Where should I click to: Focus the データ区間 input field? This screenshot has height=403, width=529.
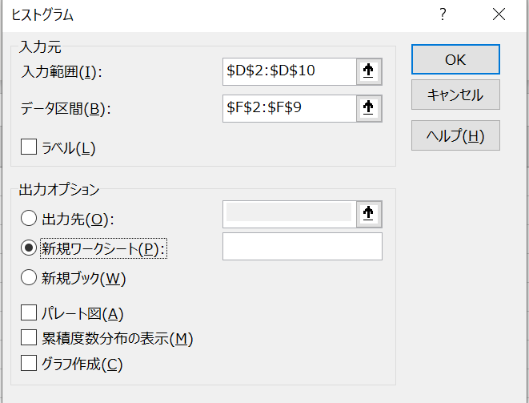(x=289, y=108)
